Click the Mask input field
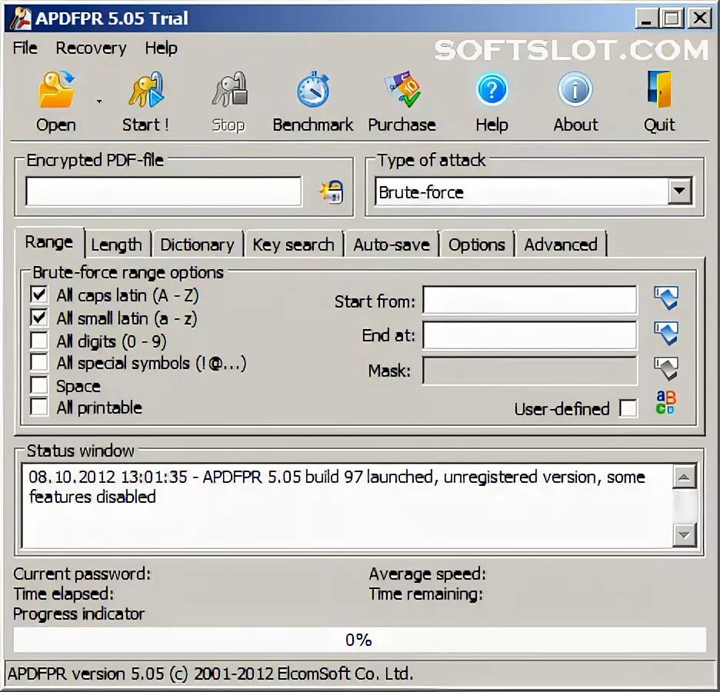Image resolution: width=720 pixels, height=692 pixels. [530, 371]
